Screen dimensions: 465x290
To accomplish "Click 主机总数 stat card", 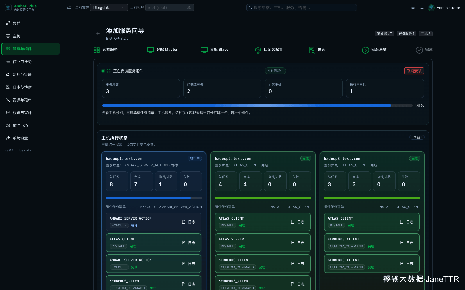I will coord(141,88).
